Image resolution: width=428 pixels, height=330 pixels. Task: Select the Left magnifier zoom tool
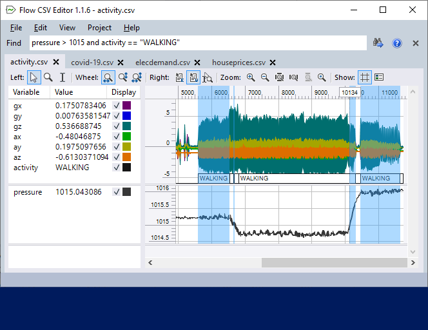pos(48,77)
